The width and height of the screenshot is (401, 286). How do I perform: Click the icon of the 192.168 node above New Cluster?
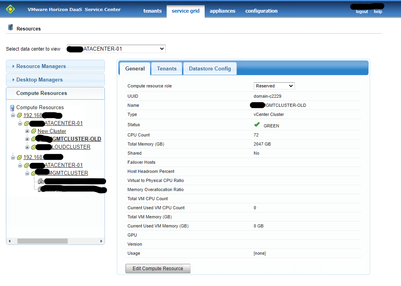(x=19, y=115)
